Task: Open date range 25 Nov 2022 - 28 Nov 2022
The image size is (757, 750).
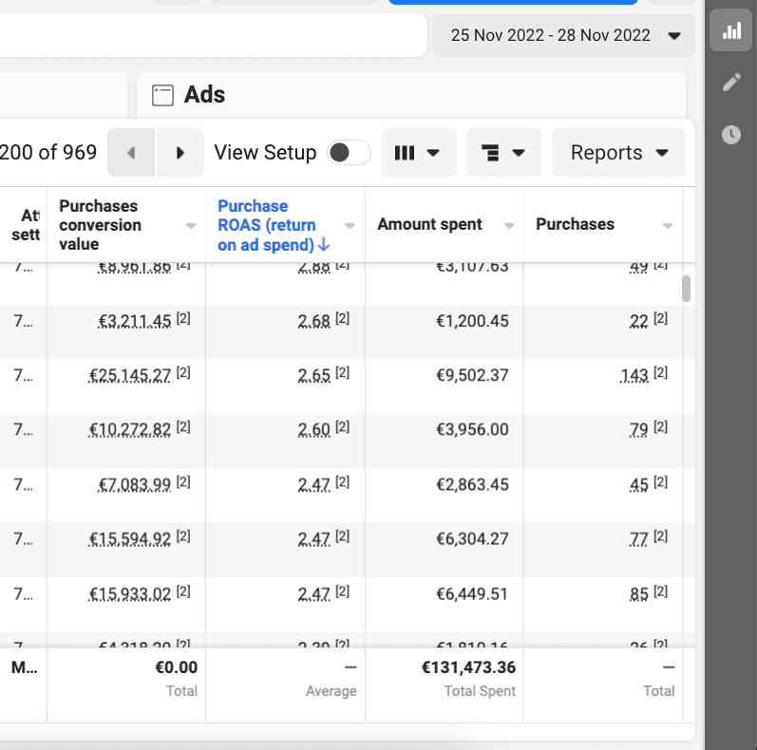Action: pos(566,36)
